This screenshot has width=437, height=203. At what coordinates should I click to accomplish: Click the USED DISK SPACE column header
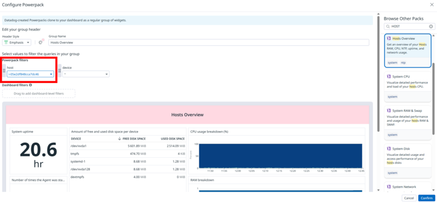[x=173, y=139]
